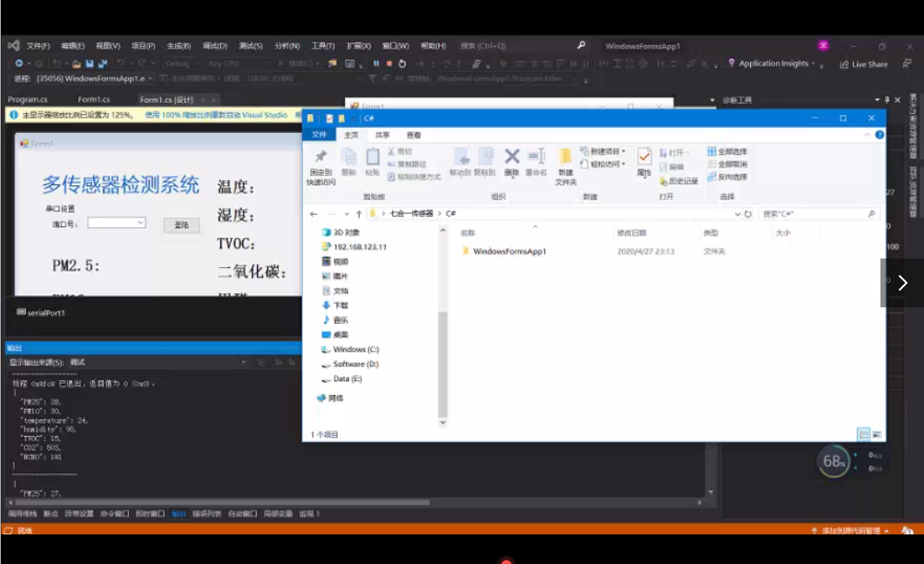Open Visual Studio 文件(F) menu
The height and width of the screenshot is (564, 924).
click(37, 45)
